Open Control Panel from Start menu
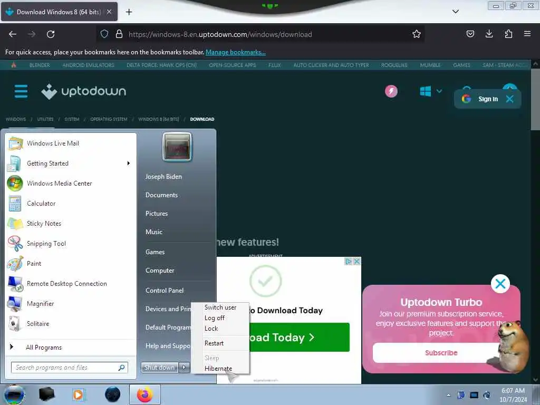Screen dimensions: 540x405 tap(165, 291)
